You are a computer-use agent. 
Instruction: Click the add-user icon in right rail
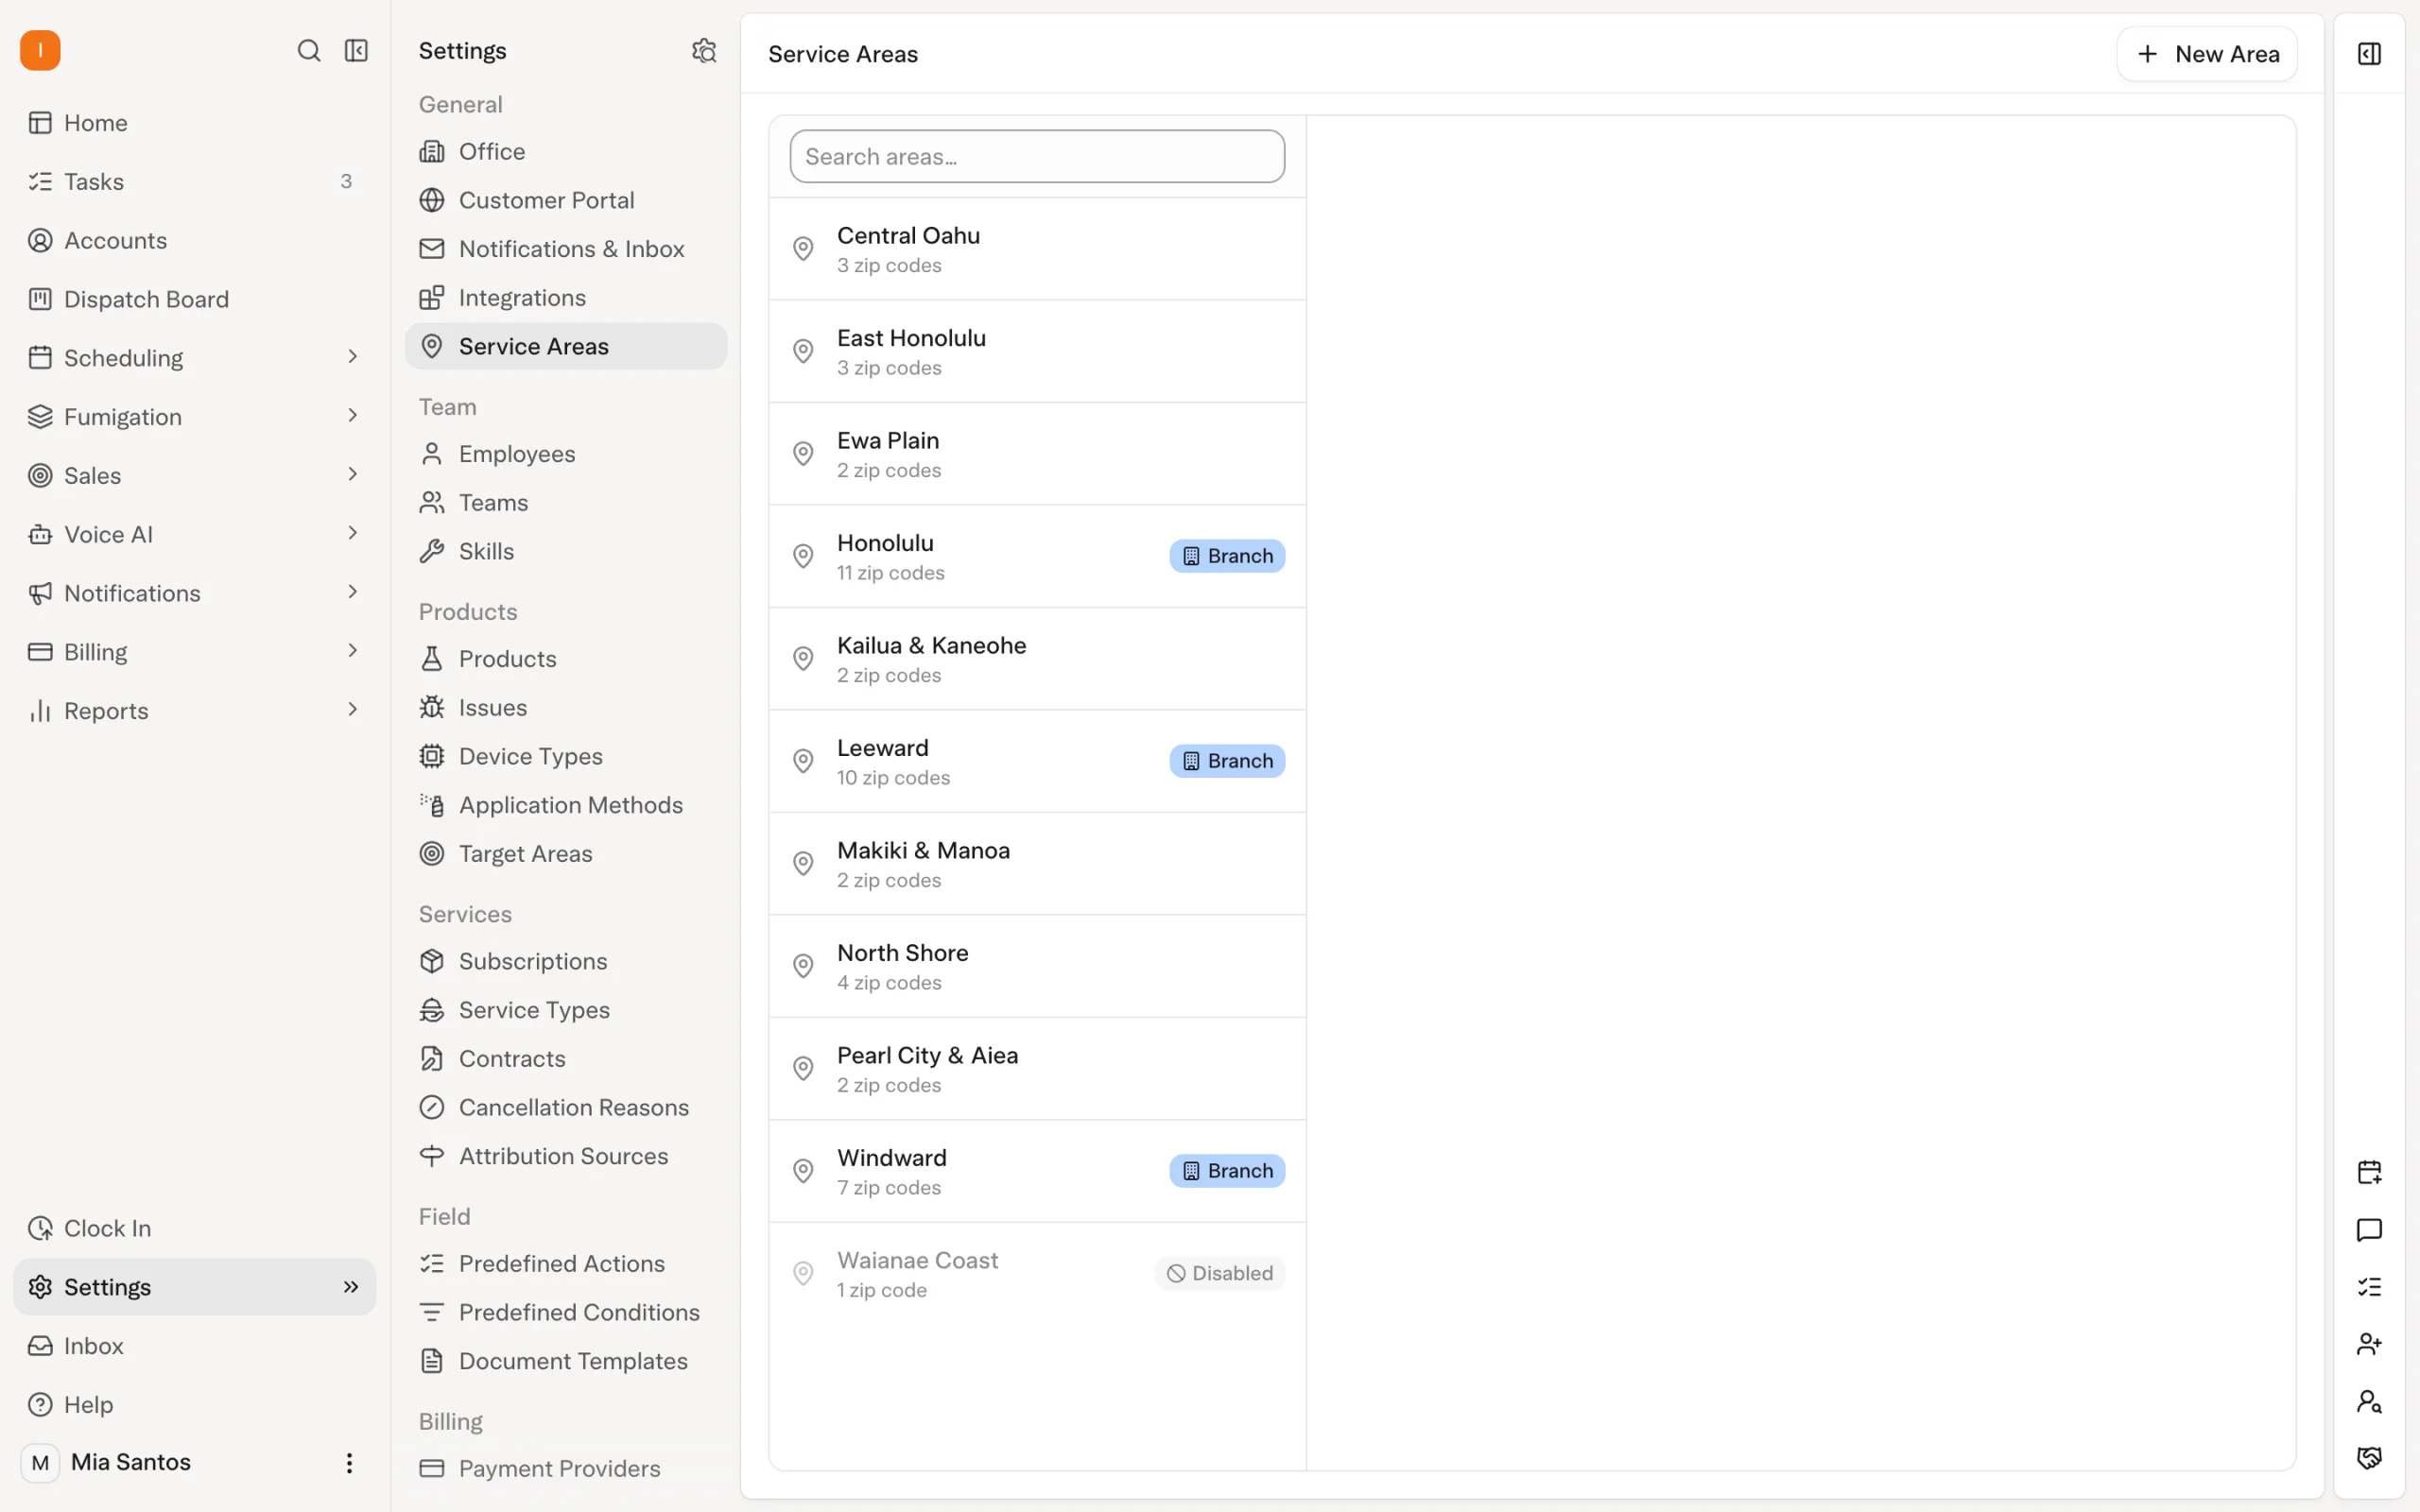(x=2369, y=1344)
